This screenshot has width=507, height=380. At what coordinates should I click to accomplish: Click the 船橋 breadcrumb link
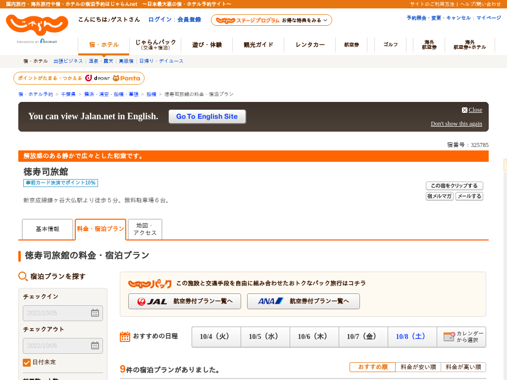pyautogui.click(x=152, y=95)
